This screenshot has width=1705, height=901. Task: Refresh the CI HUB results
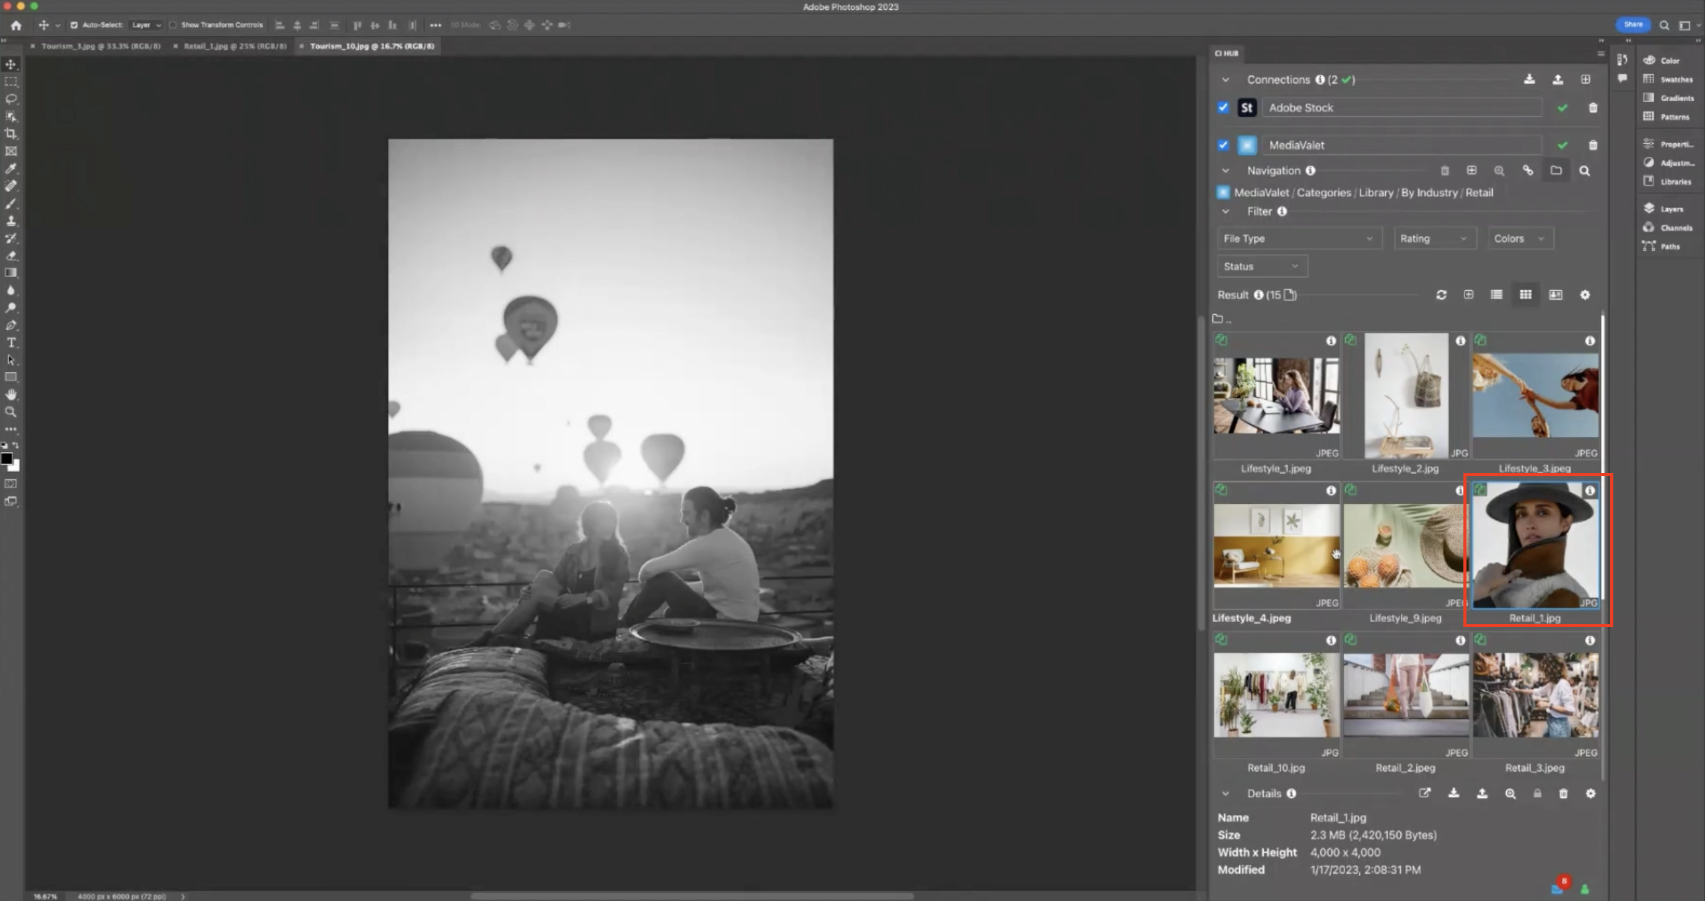1442,295
